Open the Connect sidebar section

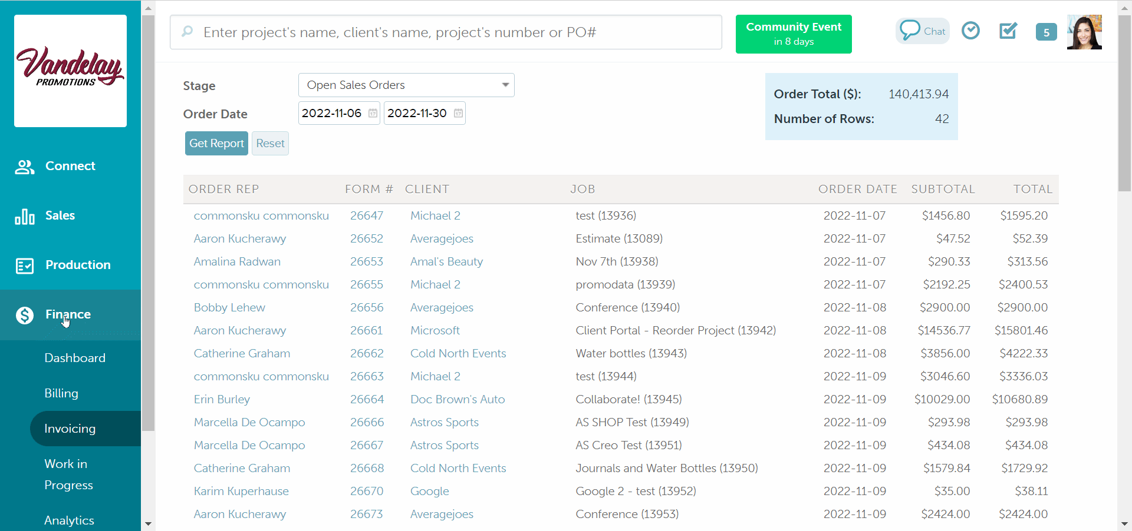[x=70, y=166]
